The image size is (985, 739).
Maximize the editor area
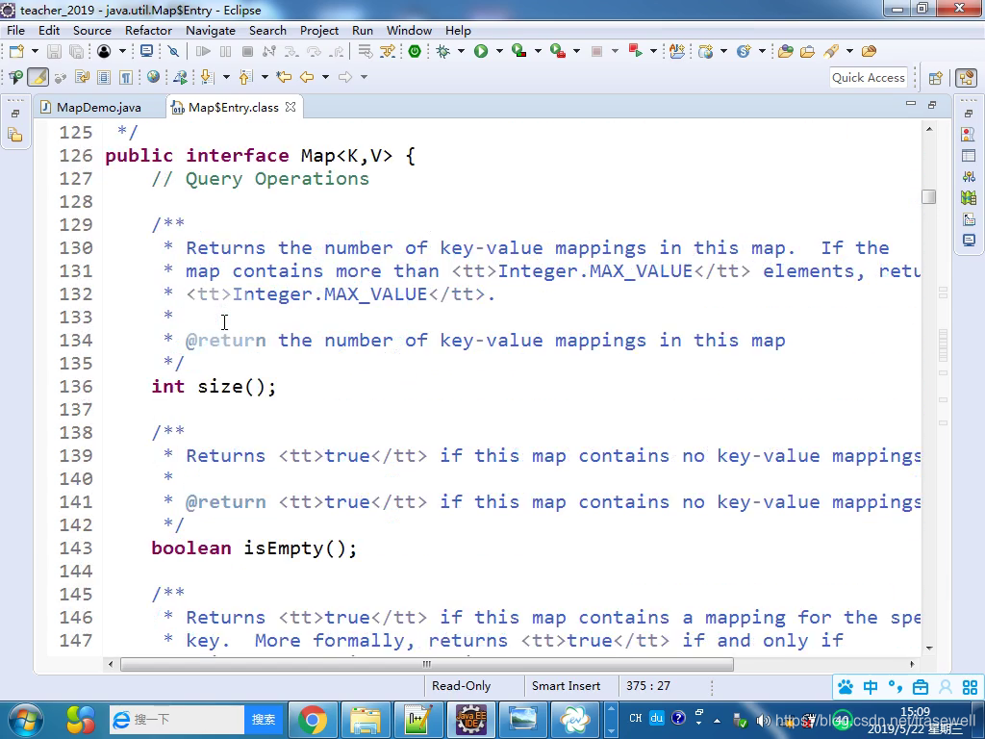point(932,104)
